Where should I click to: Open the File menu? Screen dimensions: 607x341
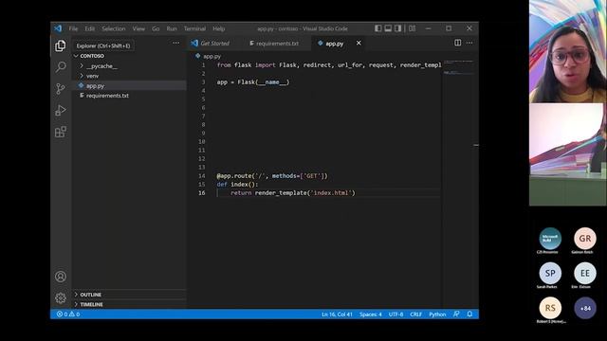click(x=73, y=28)
